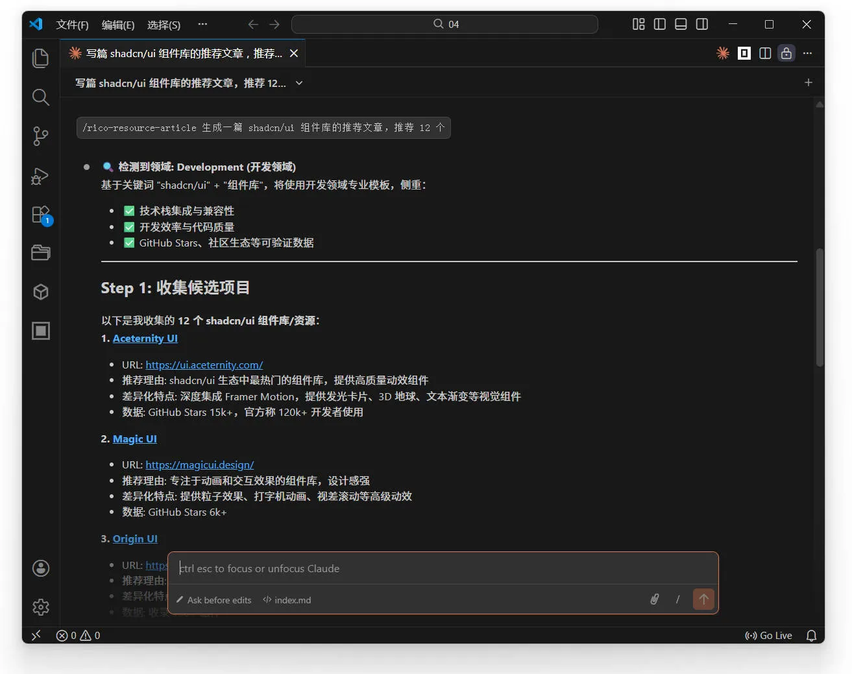852x674 pixels.
Task: Open the 文件(F) menu
Action: pos(71,25)
